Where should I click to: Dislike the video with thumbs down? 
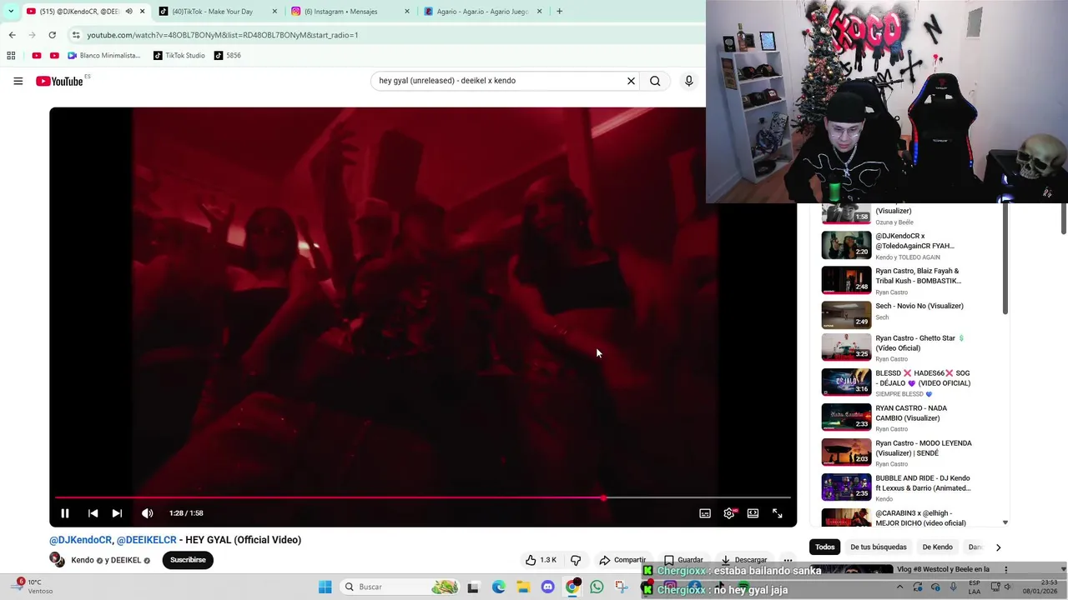tap(575, 560)
